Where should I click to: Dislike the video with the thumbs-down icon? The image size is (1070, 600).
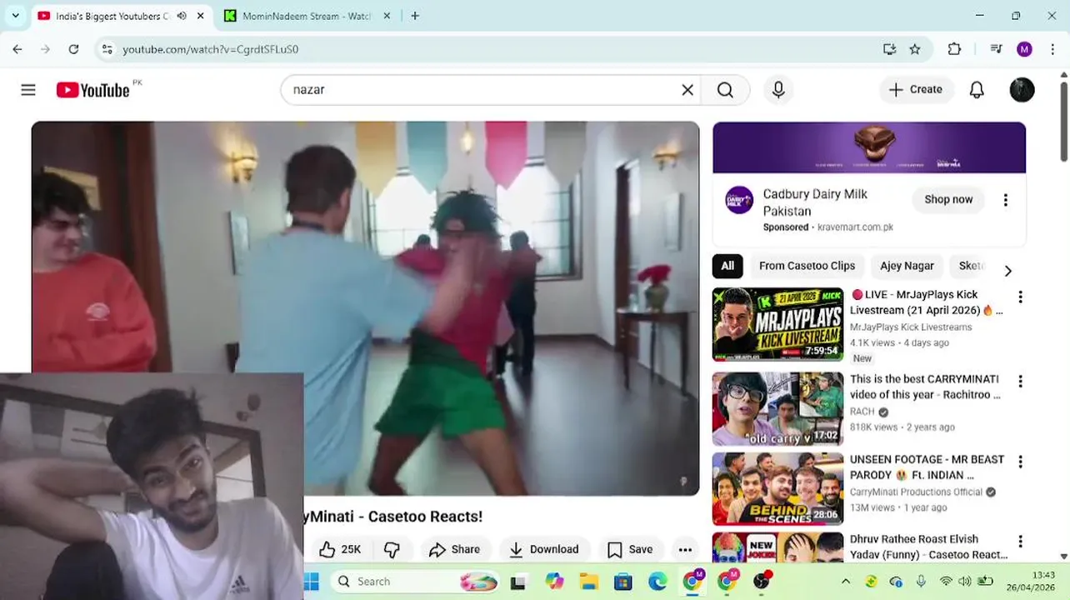click(392, 549)
